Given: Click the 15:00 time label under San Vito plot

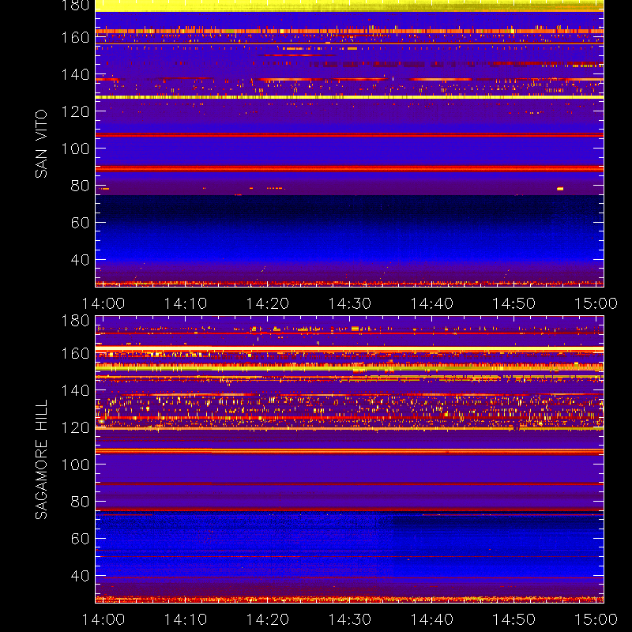Looking at the screenshot, I should tap(596, 303).
